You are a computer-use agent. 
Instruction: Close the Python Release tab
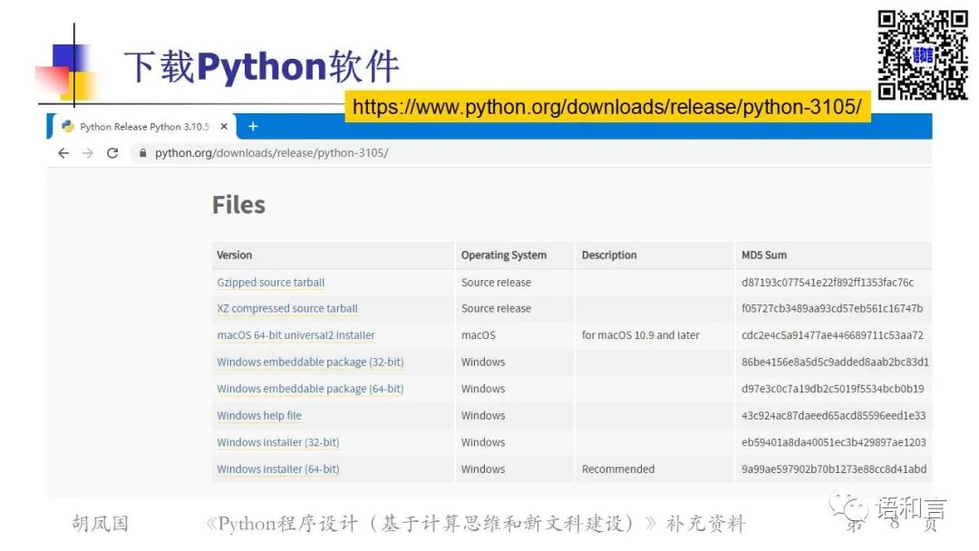(224, 126)
